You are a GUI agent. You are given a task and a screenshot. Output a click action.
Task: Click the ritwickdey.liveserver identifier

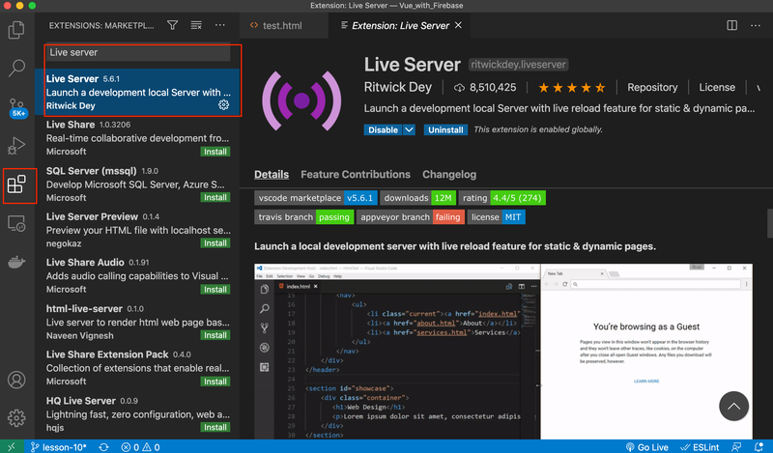(x=518, y=65)
